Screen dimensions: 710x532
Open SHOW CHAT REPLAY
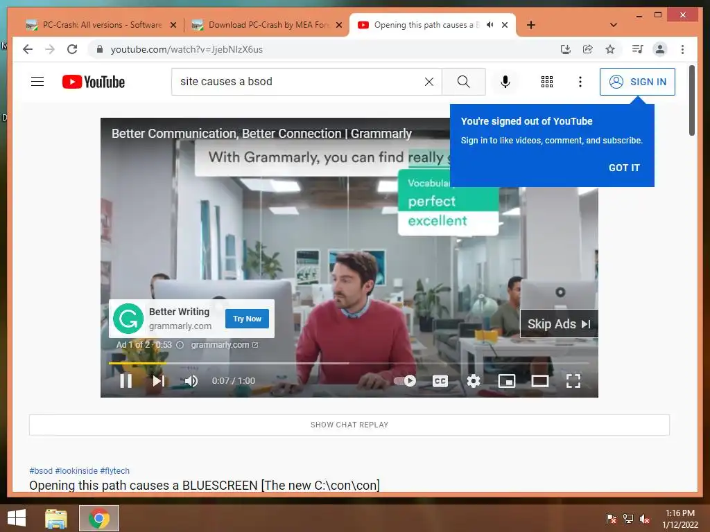click(x=349, y=425)
